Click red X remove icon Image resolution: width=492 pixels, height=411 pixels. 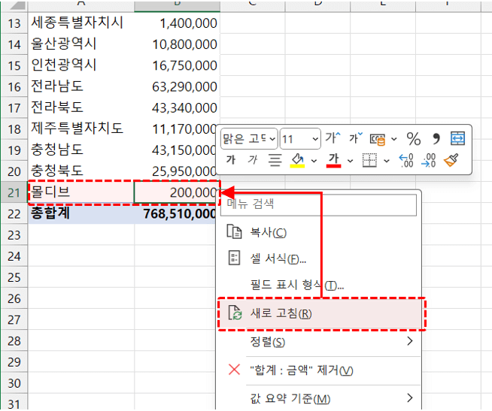(235, 370)
